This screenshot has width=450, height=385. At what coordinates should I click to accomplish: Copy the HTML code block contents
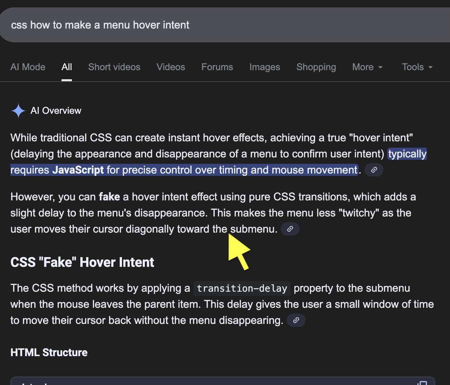[x=422, y=383]
